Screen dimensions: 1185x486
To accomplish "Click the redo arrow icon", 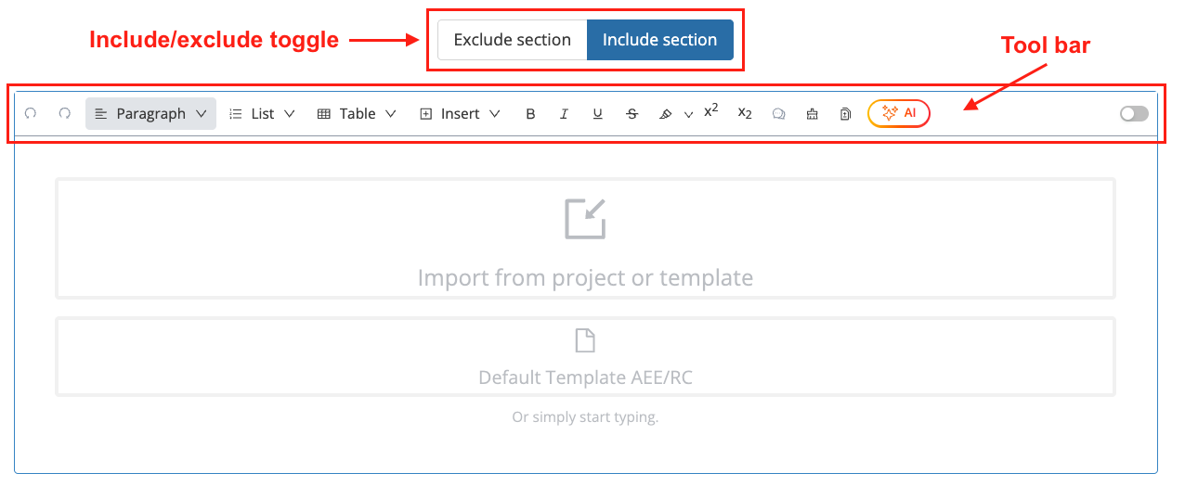I will pos(65,113).
